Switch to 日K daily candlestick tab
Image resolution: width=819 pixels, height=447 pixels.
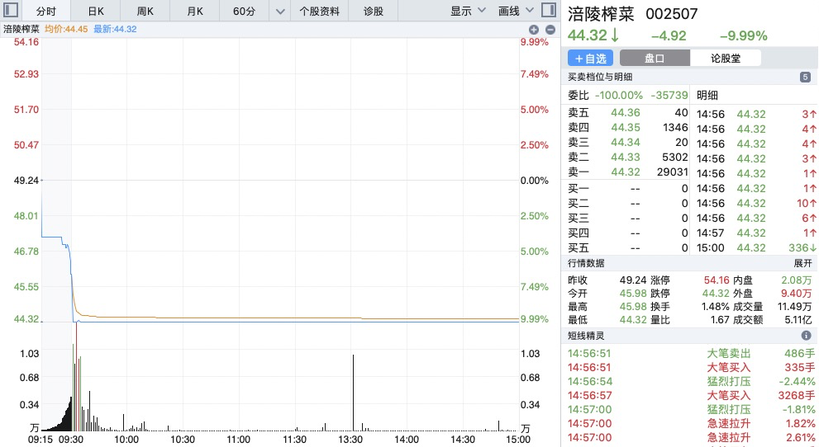pyautogui.click(x=96, y=11)
